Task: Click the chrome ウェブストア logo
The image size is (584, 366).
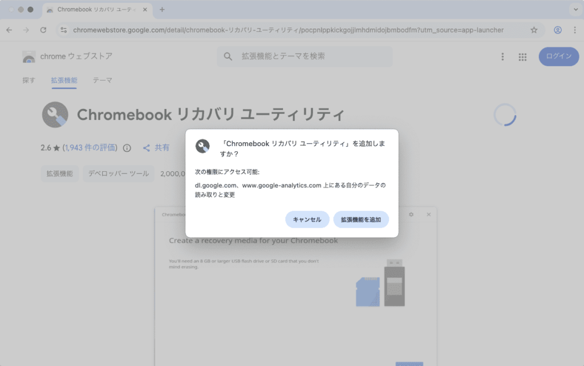Action: click(x=67, y=57)
